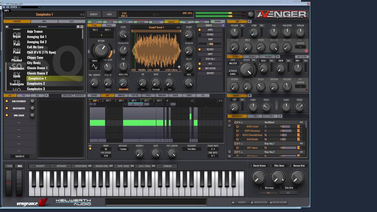Add a new Shaper module with plus
Image resolution: width=377 pixels, height=212 pixels.
click(249, 95)
